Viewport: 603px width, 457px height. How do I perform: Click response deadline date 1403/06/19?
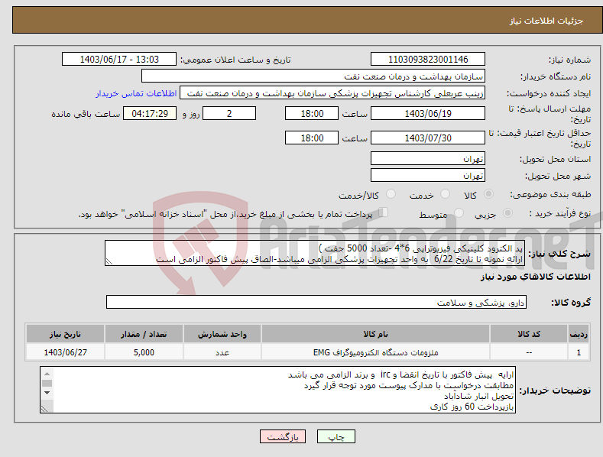point(428,113)
